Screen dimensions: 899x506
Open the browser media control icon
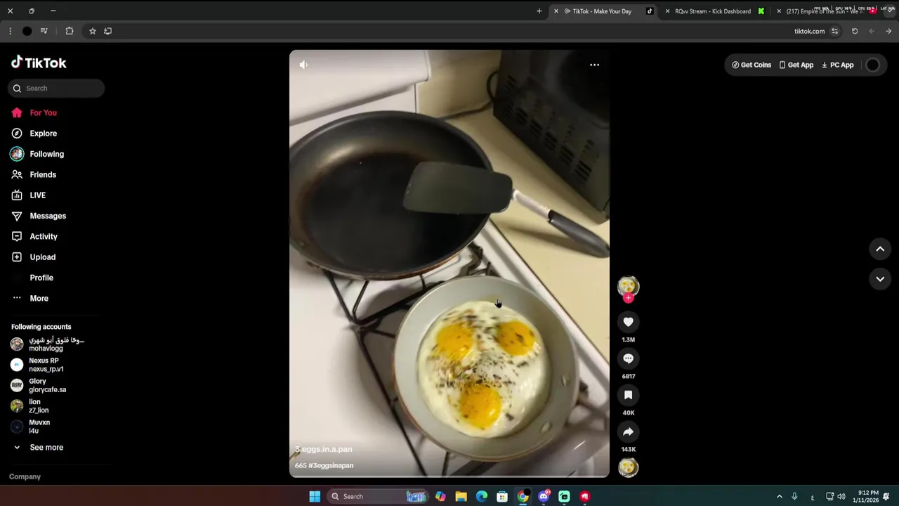(x=44, y=31)
